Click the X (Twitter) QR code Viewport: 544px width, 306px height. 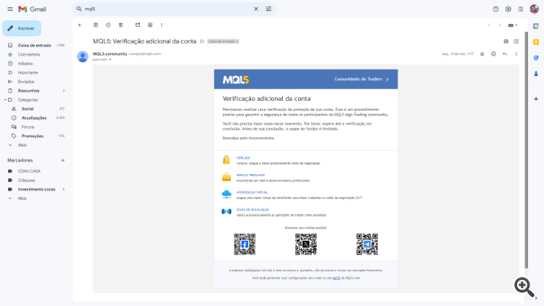(x=305, y=244)
